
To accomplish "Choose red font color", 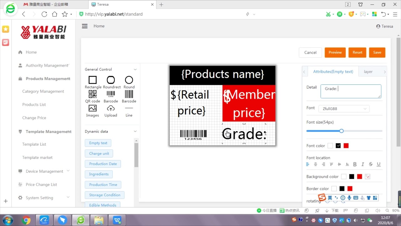I will tap(346, 146).
